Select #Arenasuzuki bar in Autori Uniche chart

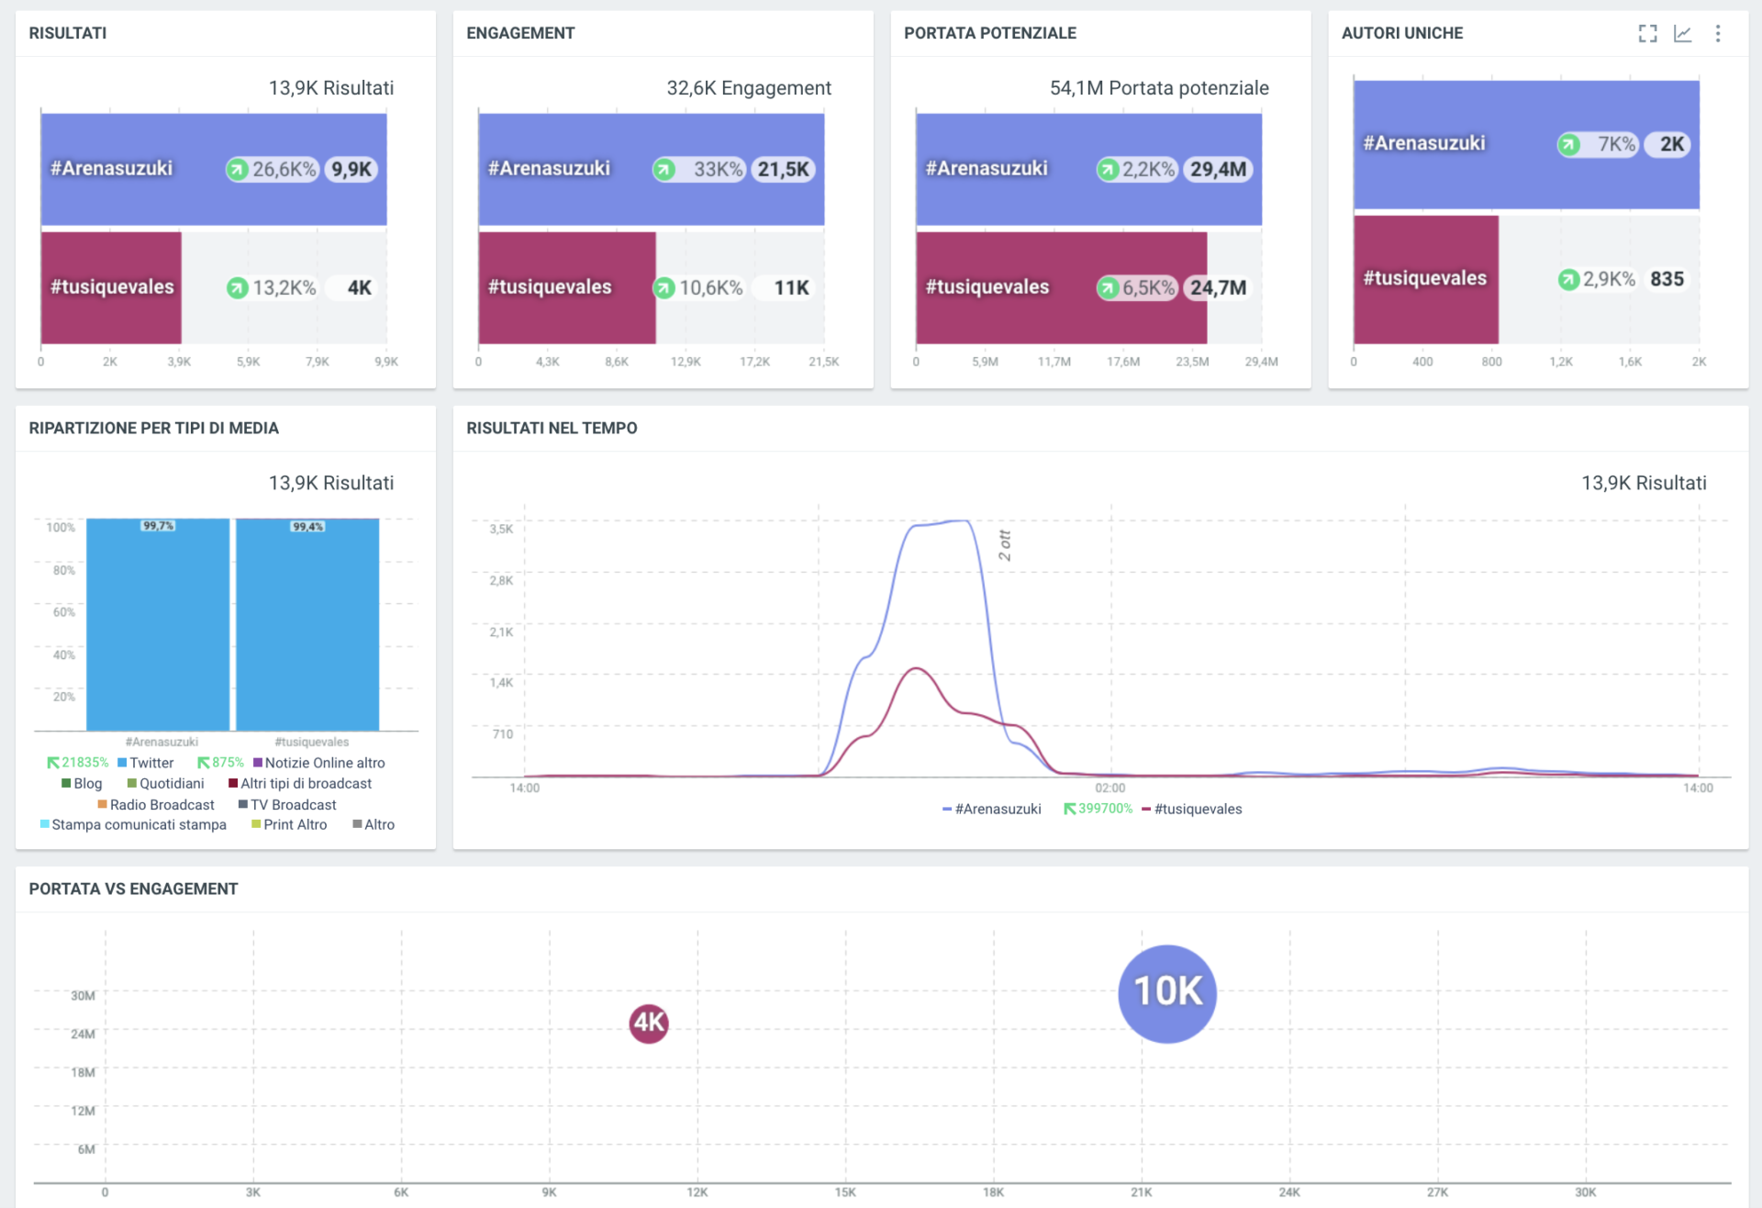click(1527, 145)
